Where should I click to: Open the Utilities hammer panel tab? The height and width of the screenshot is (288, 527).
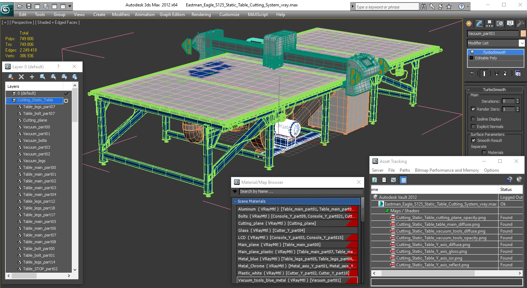tap(521, 23)
